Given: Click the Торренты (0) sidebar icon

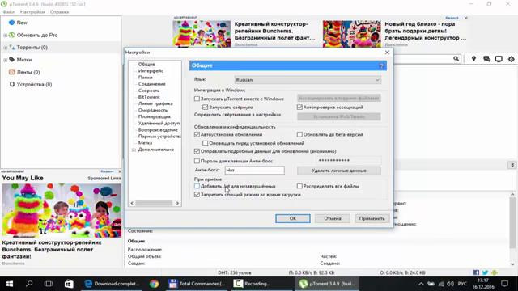Looking at the screenshot, I should click(12, 48).
